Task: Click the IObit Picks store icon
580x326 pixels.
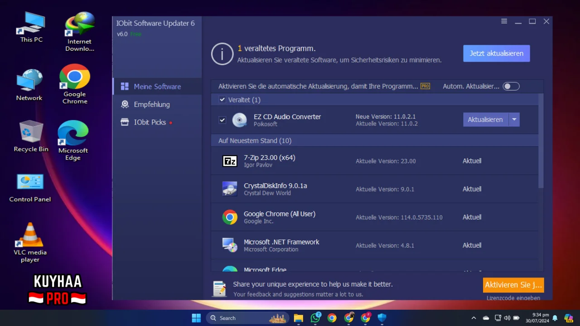Action: (125, 122)
